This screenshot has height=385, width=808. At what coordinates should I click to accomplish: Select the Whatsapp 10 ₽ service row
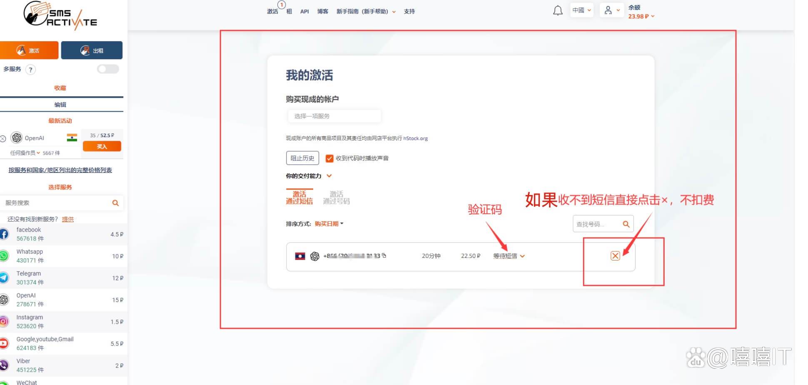click(63, 256)
